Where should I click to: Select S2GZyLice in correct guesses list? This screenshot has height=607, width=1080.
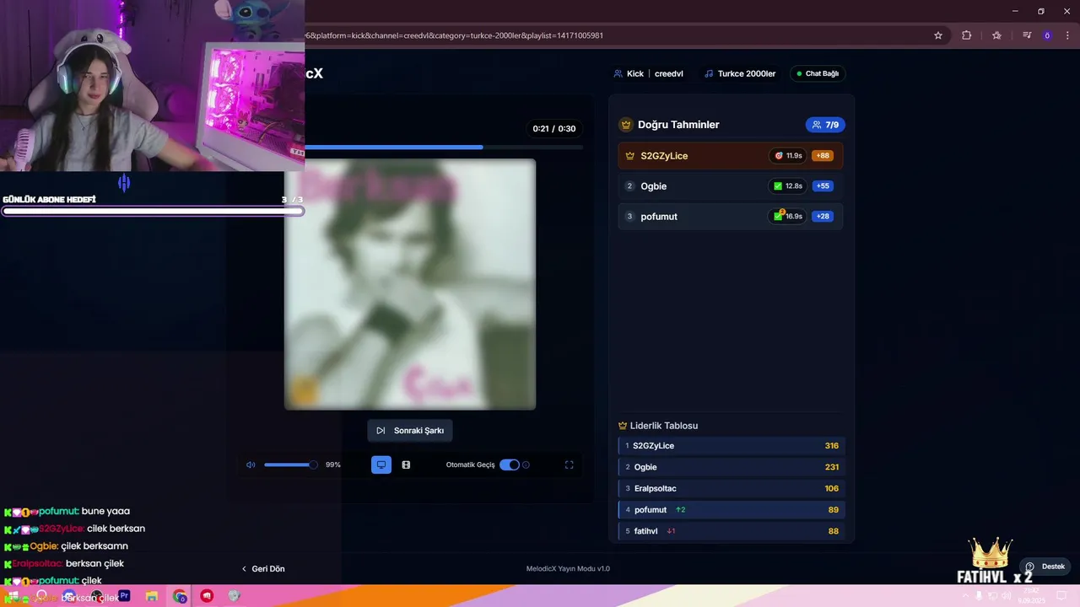731,156
